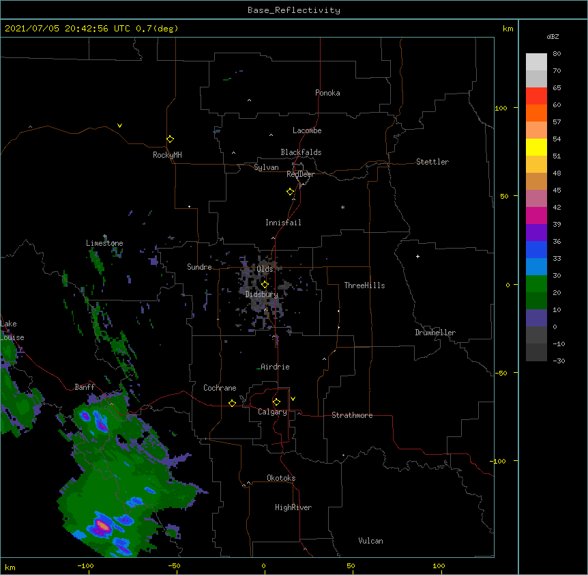
Task: Select the RockyMH label
Action: click(167, 155)
